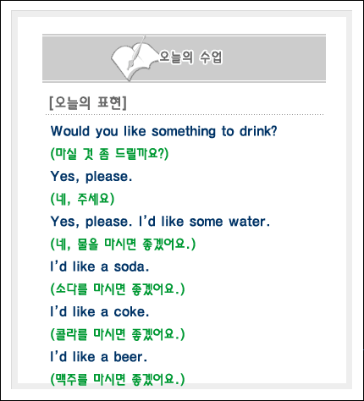The image size is (364, 401).
Task: Click '(맥주를 마시면 좋겠어요.)' translation
Action: coord(118,379)
